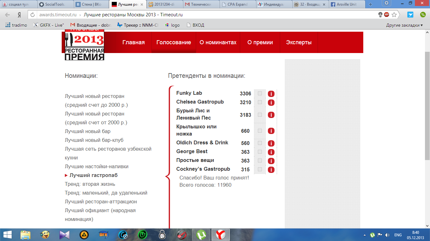
Task: Open the blue paper-plane extension icon
Action: 410,14
